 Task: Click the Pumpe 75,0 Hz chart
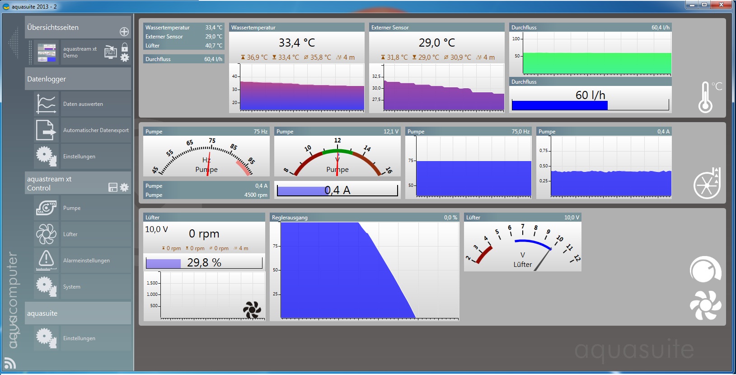click(x=469, y=167)
